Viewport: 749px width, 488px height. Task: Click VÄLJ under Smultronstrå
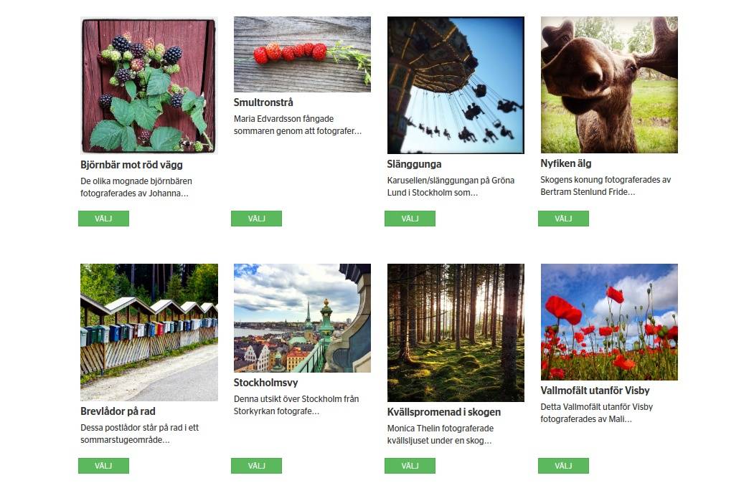pos(257,219)
